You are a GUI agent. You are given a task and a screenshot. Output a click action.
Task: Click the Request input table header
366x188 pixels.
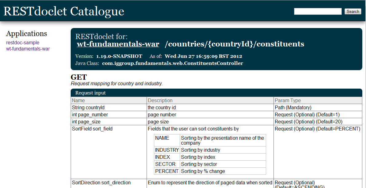click(x=90, y=93)
